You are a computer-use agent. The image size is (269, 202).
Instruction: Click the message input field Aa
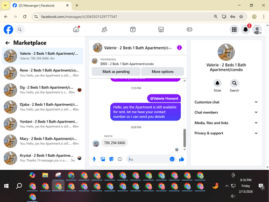click(x=148, y=159)
